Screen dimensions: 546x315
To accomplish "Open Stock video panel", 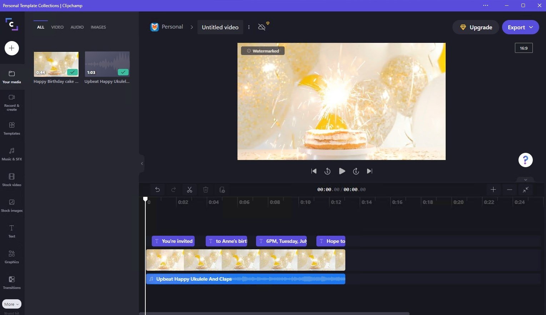I will coord(12,180).
